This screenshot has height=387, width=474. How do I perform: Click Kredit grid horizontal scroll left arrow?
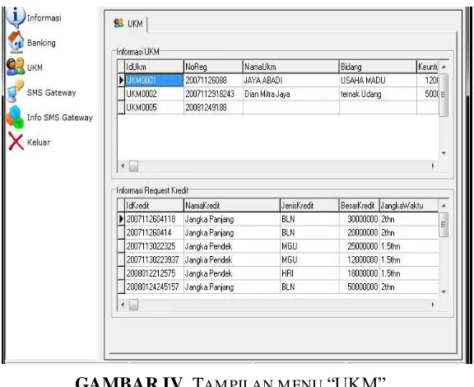tap(123, 305)
